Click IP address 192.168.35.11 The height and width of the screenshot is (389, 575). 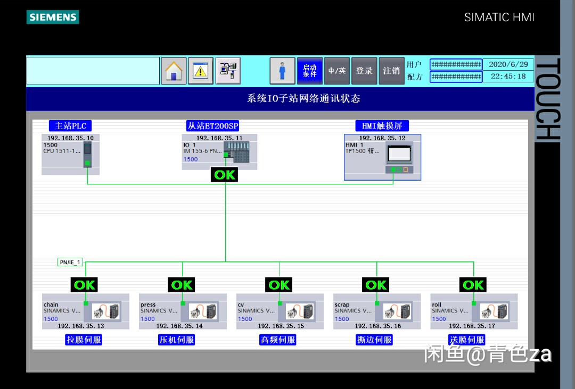point(219,138)
